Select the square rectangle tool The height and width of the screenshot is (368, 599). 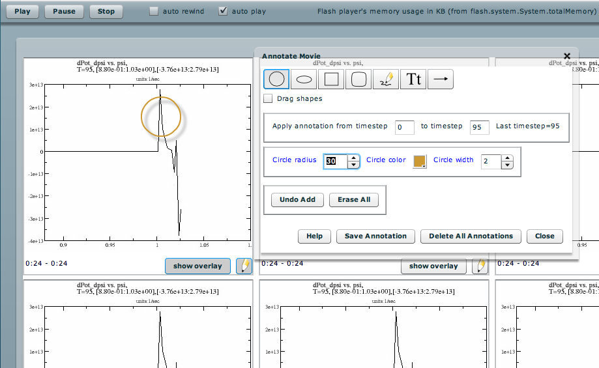point(331,79)
